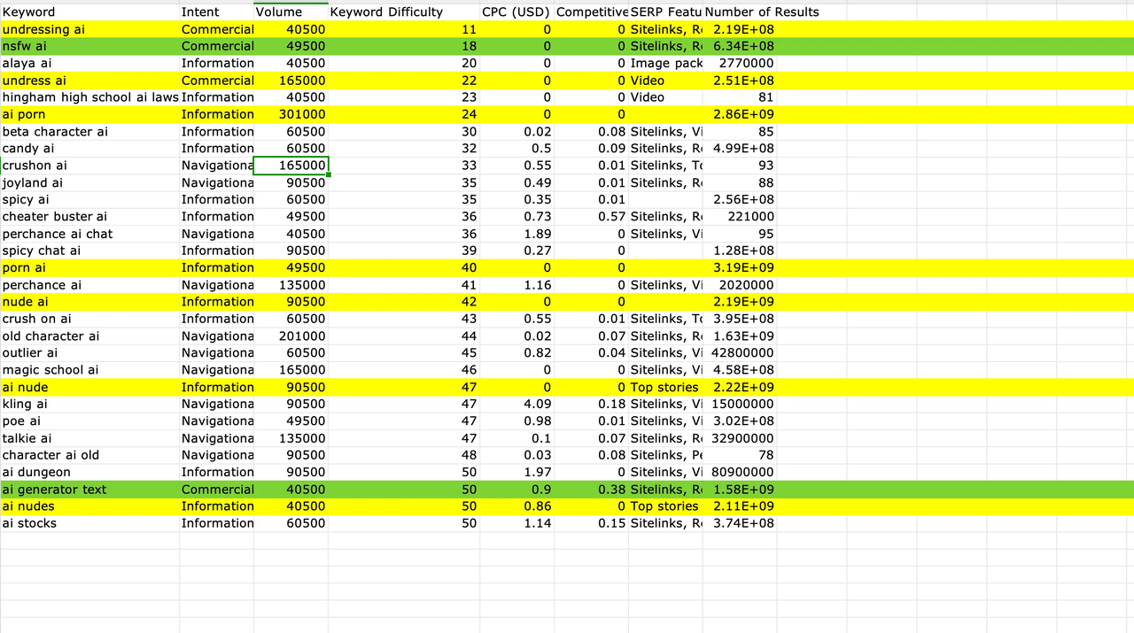Select keyword difficulty 11 cell
The image size is (1134, 633).
tap(403, 29)
